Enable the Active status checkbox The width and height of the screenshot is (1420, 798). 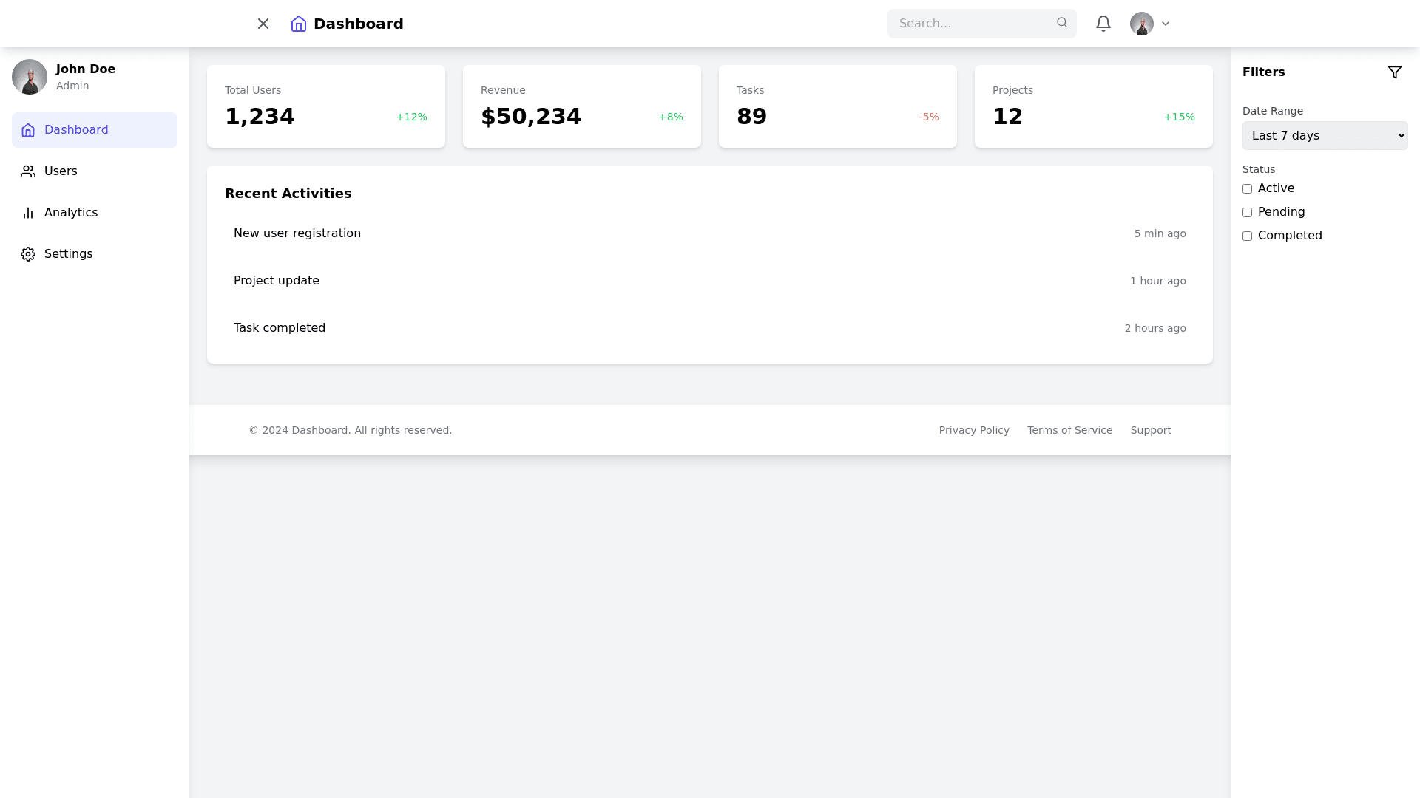[x=1248, y=189]
